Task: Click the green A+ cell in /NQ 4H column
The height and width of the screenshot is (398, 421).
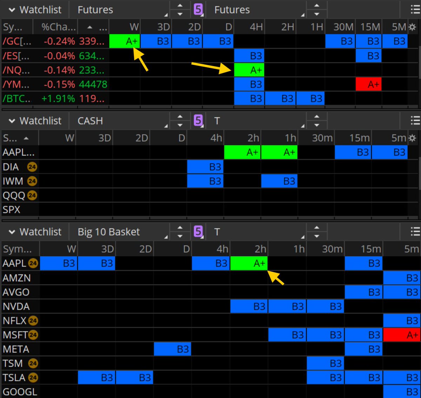Action: coord(249,70)
